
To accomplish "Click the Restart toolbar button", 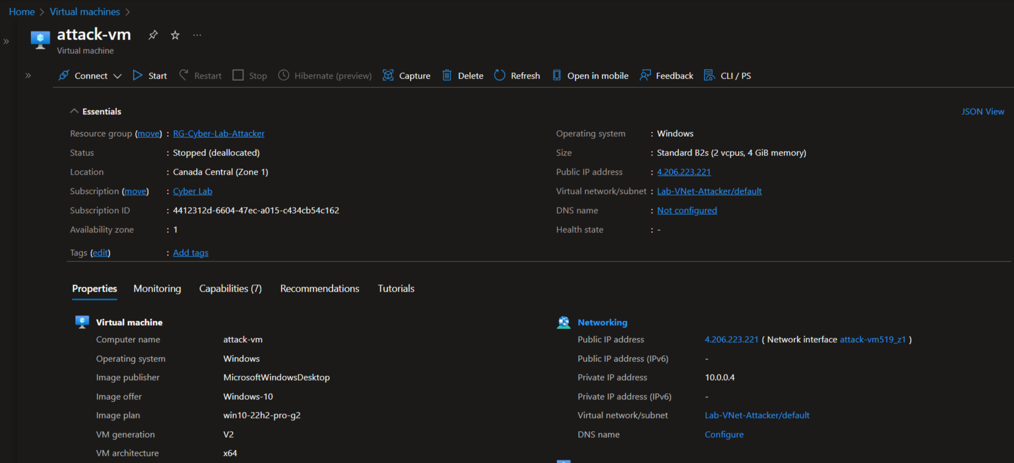I will click(x=200, y=75).
